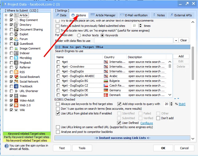Go to the E-Mail verification tab
The image size is (198, 156).
pyautogui.click(x=134, y=15)
